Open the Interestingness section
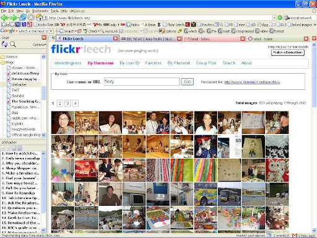The width and height of the screenshot is (317, 238). point(67,63)
